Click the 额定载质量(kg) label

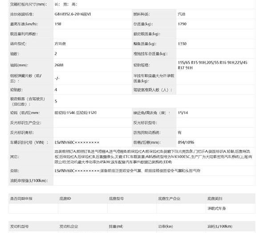click(x=146, y=34)
